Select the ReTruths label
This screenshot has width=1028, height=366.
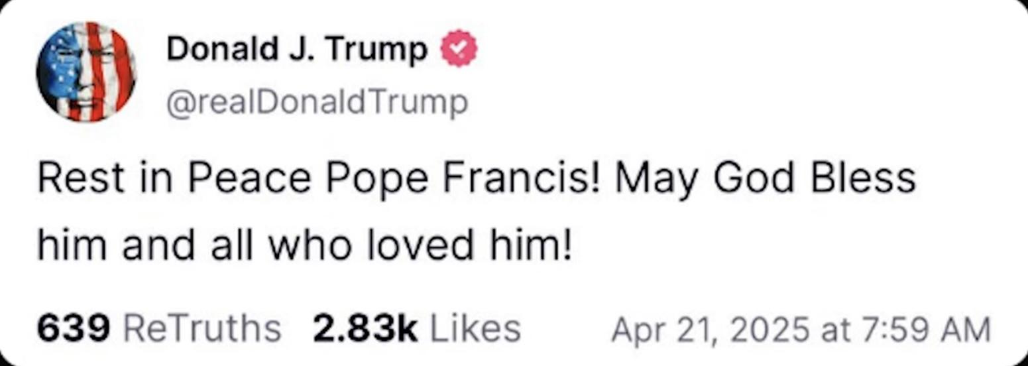[202, 329]
